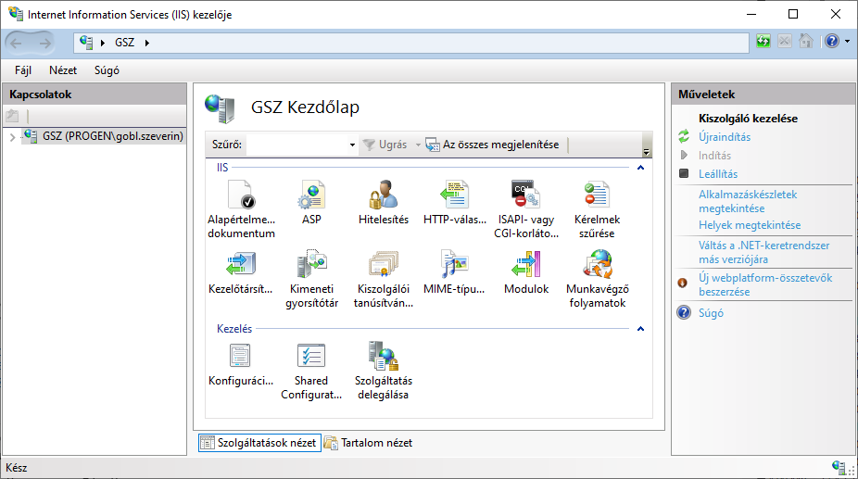
Task: Expand the GSZ server tree node
Action: pos(12,137)
